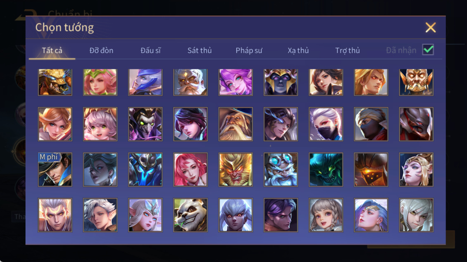Show the 'Pháp sư' hero list
Image resolution: width=467 pixels, height=262 pixels.
pyautogui.click(x=249, y=50)
